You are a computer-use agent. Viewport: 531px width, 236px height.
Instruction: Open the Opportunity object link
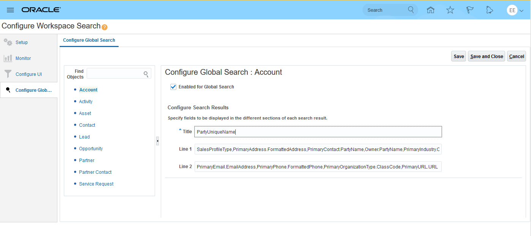[x=91, y=148]
